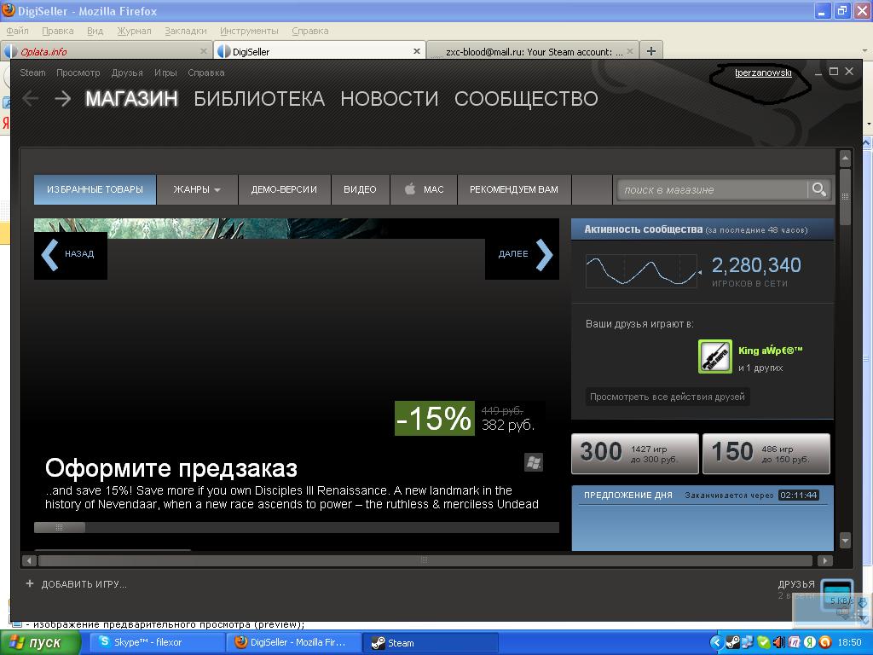The height and width of the screenshot is (655, 873).
Task: Click the featured carousel slider thumb
Action: pos(60,527)
